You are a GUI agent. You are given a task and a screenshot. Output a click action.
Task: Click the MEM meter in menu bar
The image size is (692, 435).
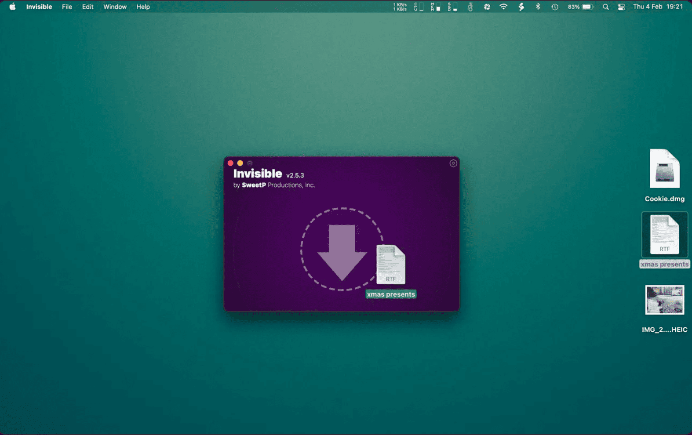pos(435,7)
